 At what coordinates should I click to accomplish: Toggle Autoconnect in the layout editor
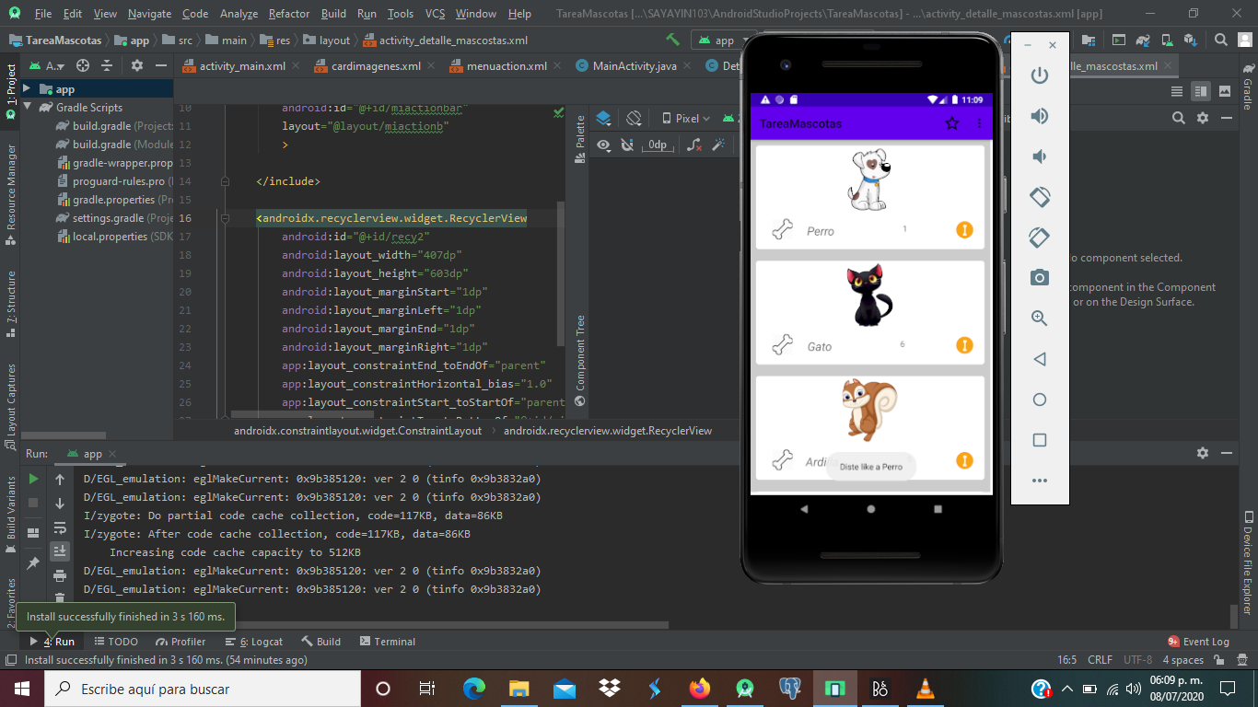(x=627, y=145)
